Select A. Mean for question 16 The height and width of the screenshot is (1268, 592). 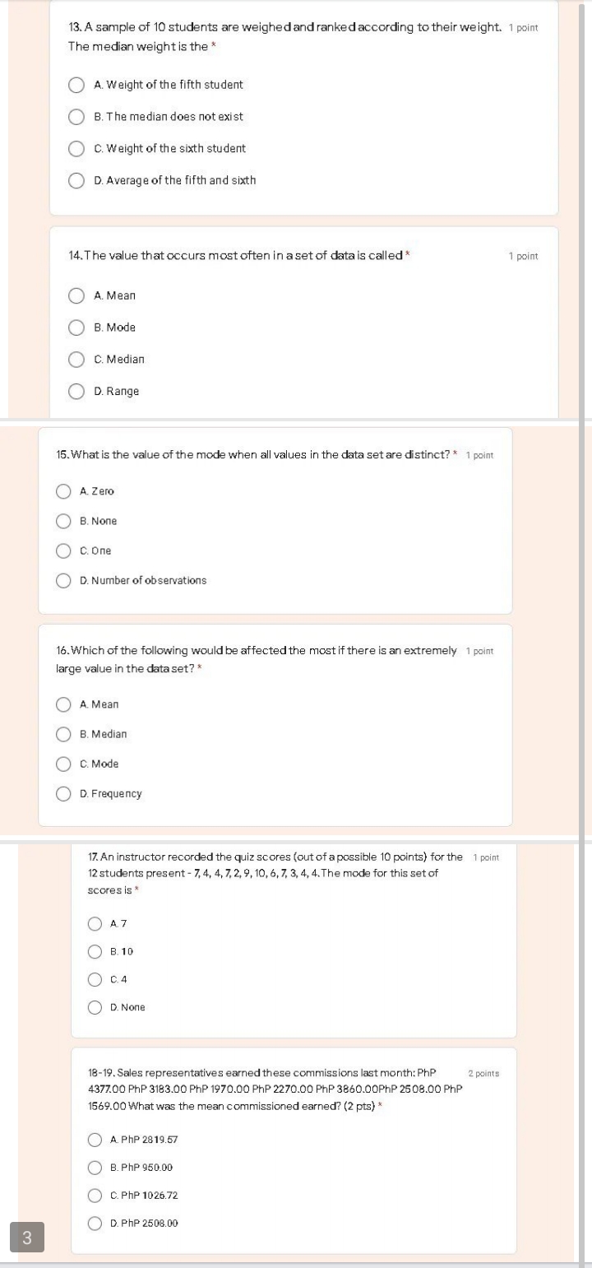click(x=63, y=704)
